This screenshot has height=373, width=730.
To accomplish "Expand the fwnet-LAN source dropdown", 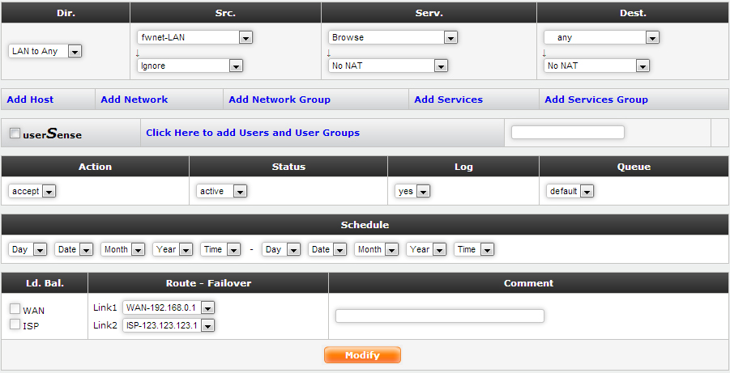I will tap(195, 37).
